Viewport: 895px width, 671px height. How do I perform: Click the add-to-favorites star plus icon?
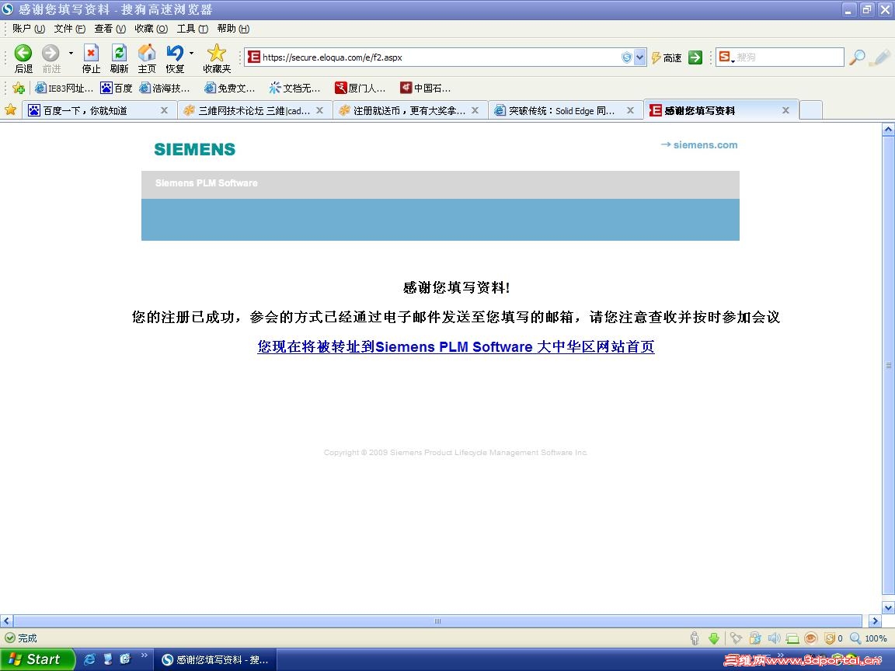(19, 88)
